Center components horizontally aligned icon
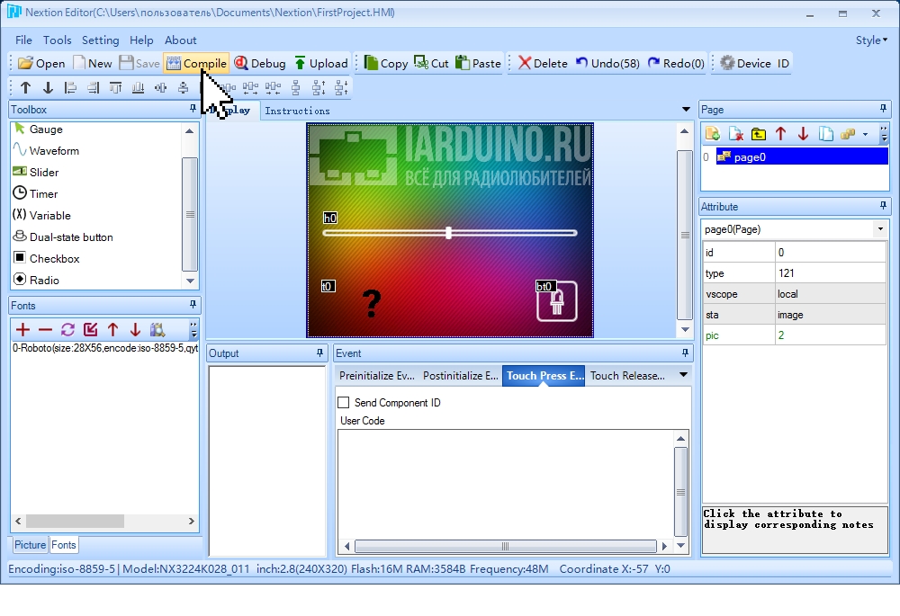This screenshot has height=616, width=900. [183, 87]
